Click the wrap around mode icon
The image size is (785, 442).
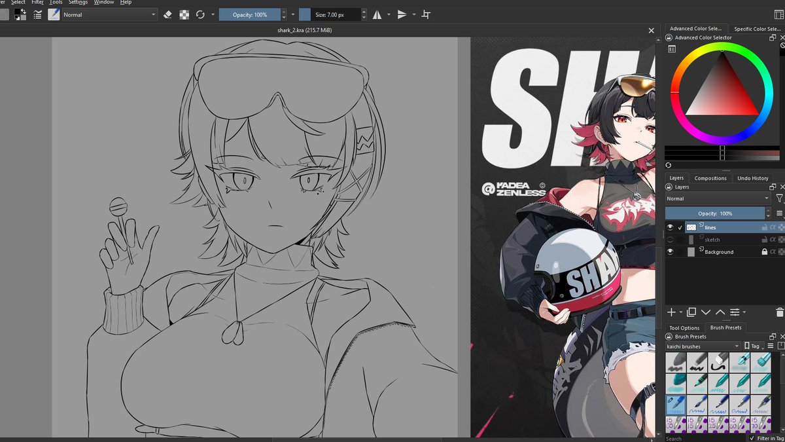(426, 14)
